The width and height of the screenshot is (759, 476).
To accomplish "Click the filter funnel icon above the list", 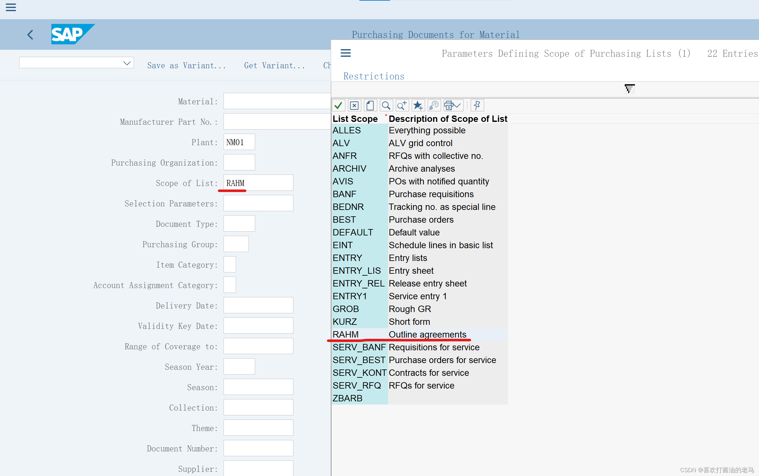I will tap(629, 88).
